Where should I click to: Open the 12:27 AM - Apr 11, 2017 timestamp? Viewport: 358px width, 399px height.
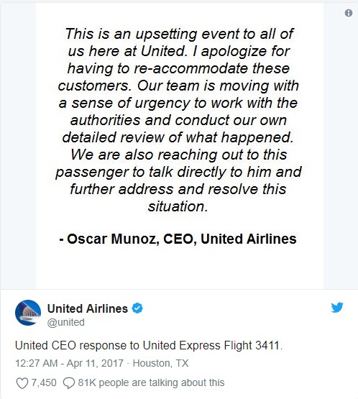[69, 363]
